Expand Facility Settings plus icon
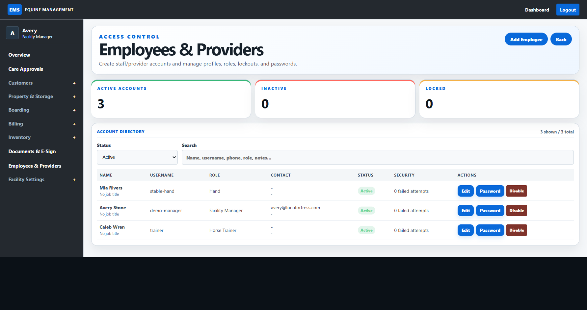The image size is (587, 310). [74, 180]
